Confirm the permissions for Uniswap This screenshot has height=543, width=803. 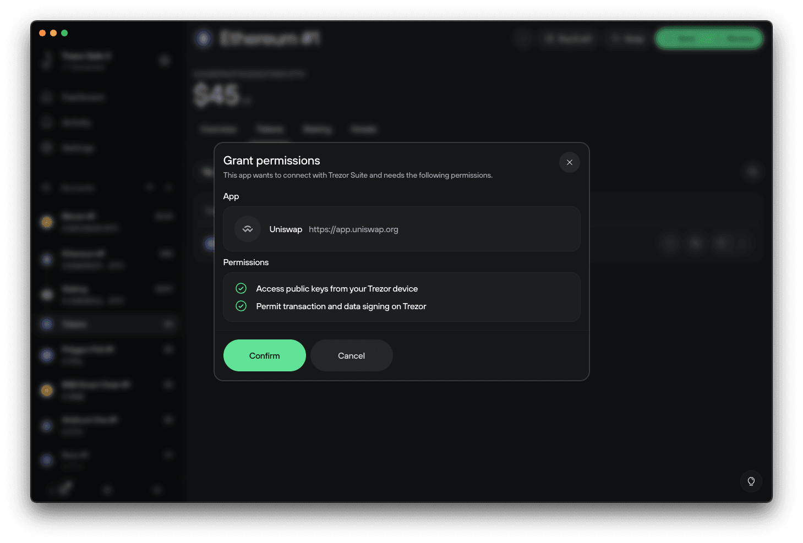coord(264,355)
